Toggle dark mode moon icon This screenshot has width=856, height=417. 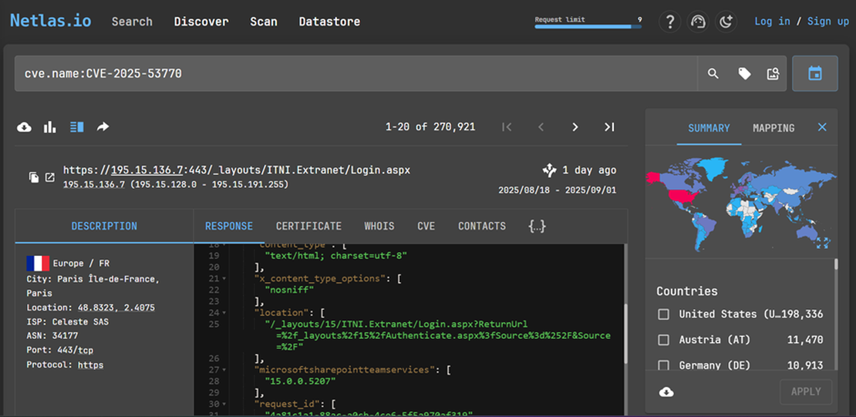[x=726, y=22]
